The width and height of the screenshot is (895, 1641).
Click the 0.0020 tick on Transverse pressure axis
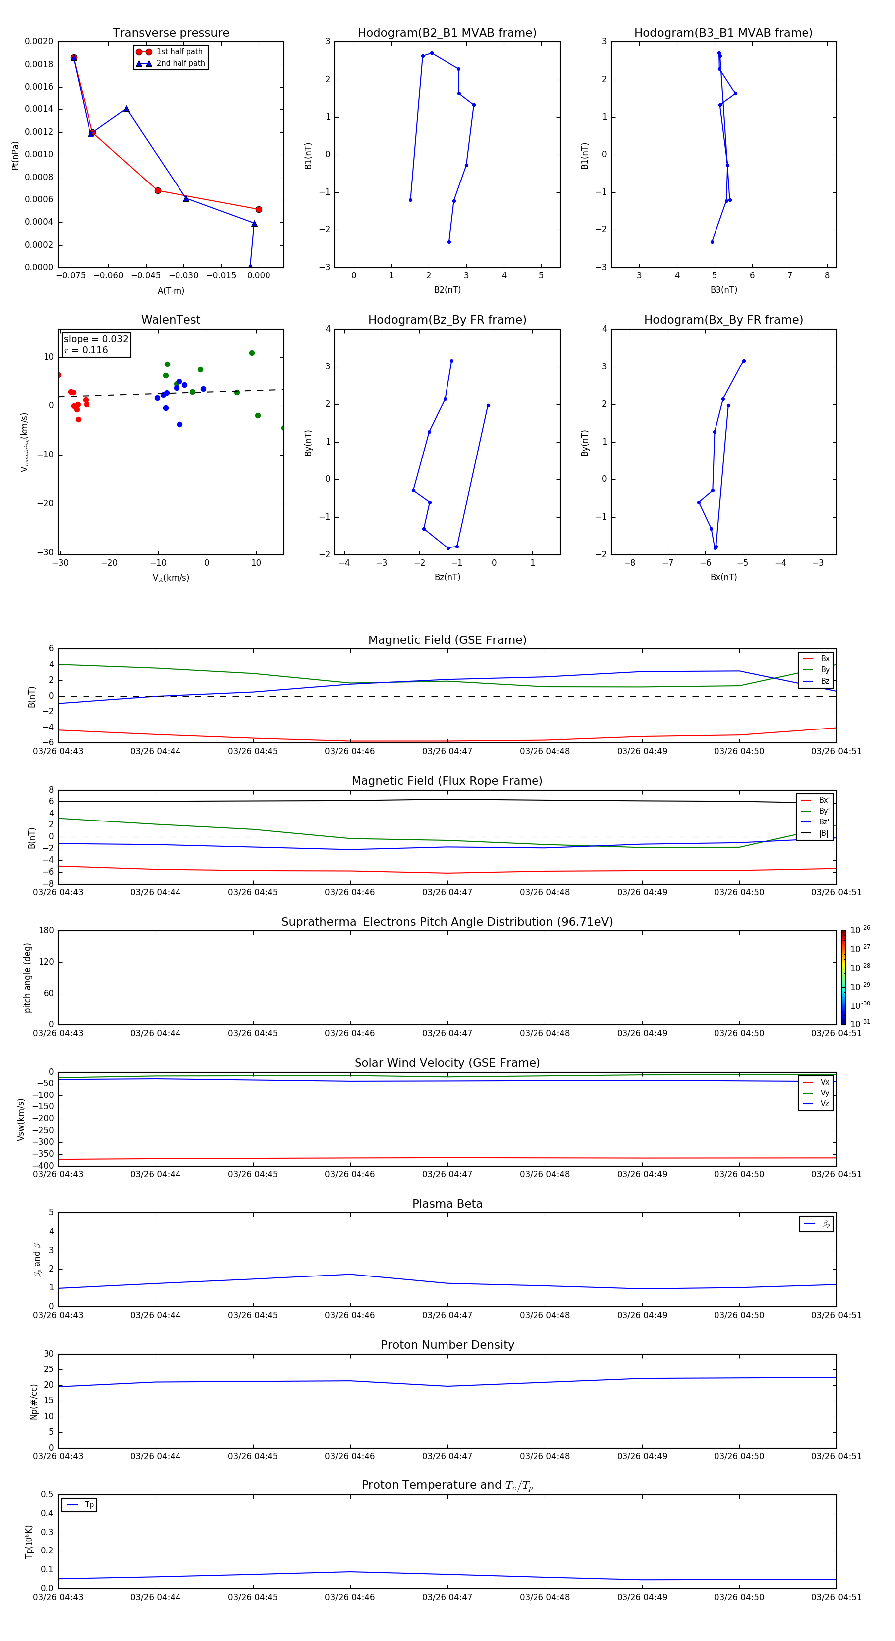pyautogui.click(x=39, y=41)
